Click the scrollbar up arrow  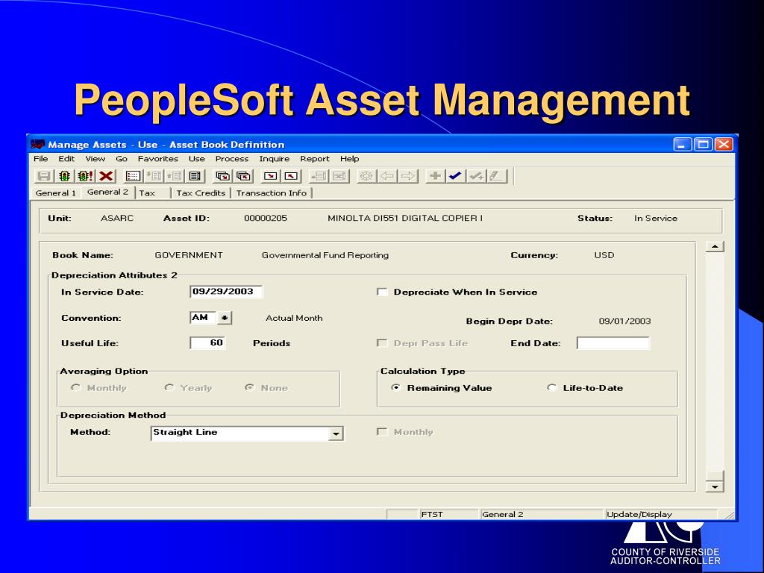click(x=714, y=246)
